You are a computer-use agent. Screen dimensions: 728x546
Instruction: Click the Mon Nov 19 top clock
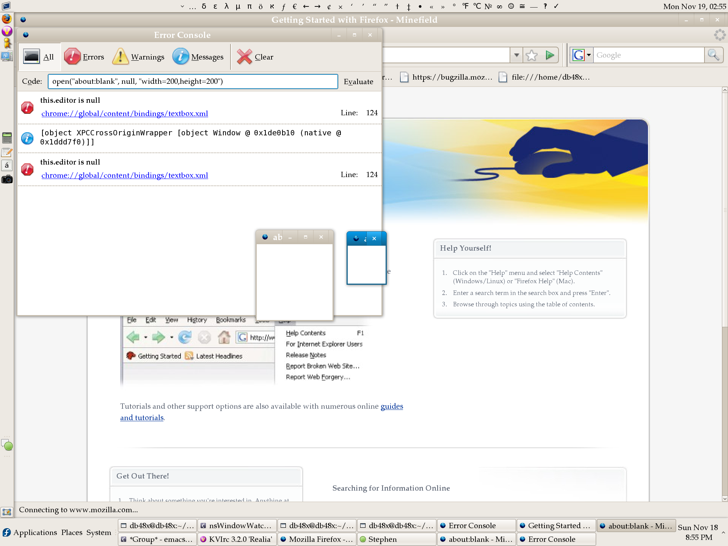pos(695,6)
